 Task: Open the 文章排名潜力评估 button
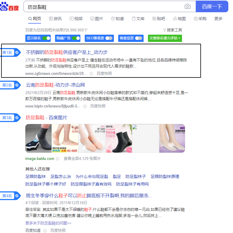(x=165, y=38)
